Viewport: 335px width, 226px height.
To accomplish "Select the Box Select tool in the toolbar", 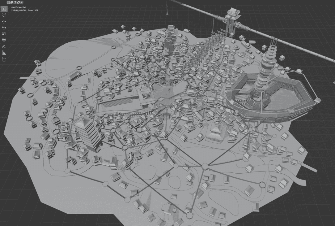I will 4,9.
